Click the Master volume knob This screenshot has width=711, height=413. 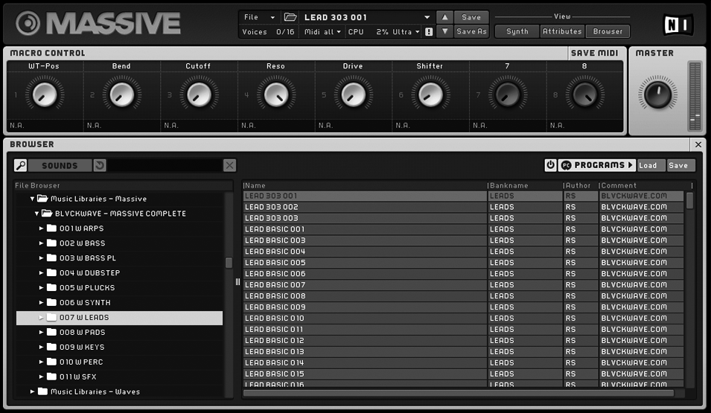coord(657,95)
